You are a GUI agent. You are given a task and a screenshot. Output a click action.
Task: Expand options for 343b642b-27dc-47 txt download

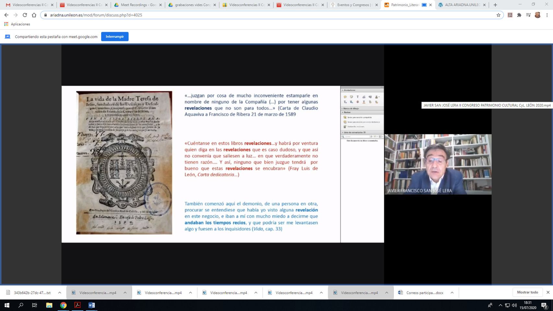coord(60,293)
